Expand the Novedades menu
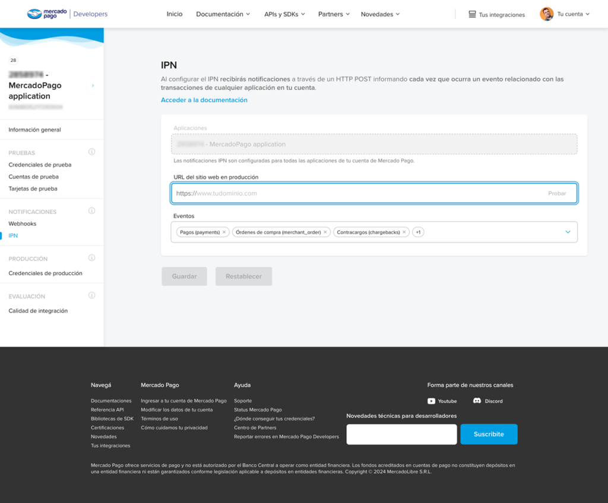The width and height of the screenshot is (608, 503). coord(380,14)
